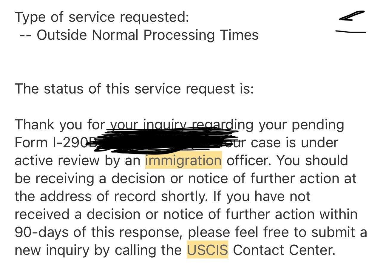The width and height of the screenshot is (383, 274).
Task: Click the phrase "new inquiry by calling the"
Action: point(98,250)
